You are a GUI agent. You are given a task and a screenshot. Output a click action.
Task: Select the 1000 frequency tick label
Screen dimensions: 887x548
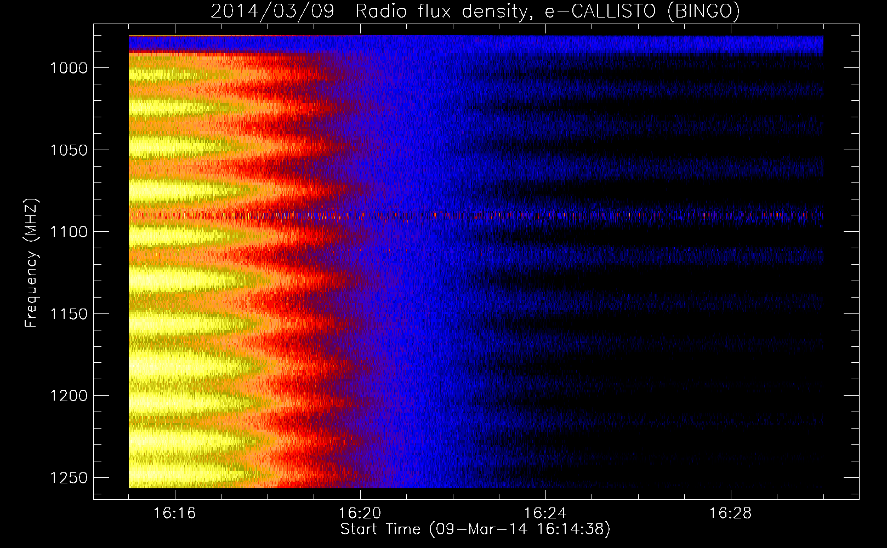69,68
